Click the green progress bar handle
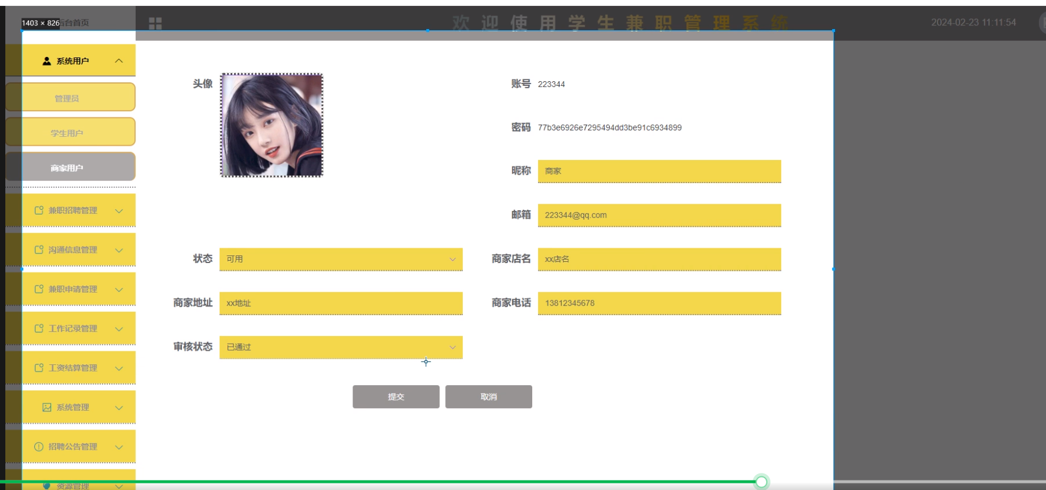 pyautogui.click(x=762, y=482)
